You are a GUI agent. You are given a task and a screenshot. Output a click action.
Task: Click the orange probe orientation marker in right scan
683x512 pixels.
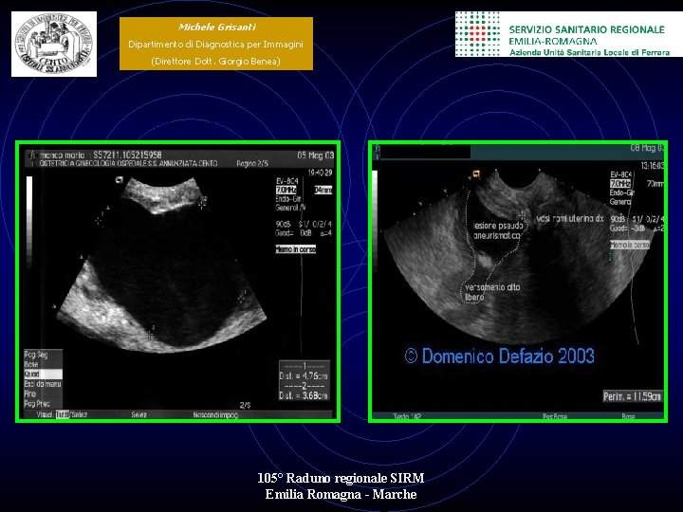coord(476,174)
